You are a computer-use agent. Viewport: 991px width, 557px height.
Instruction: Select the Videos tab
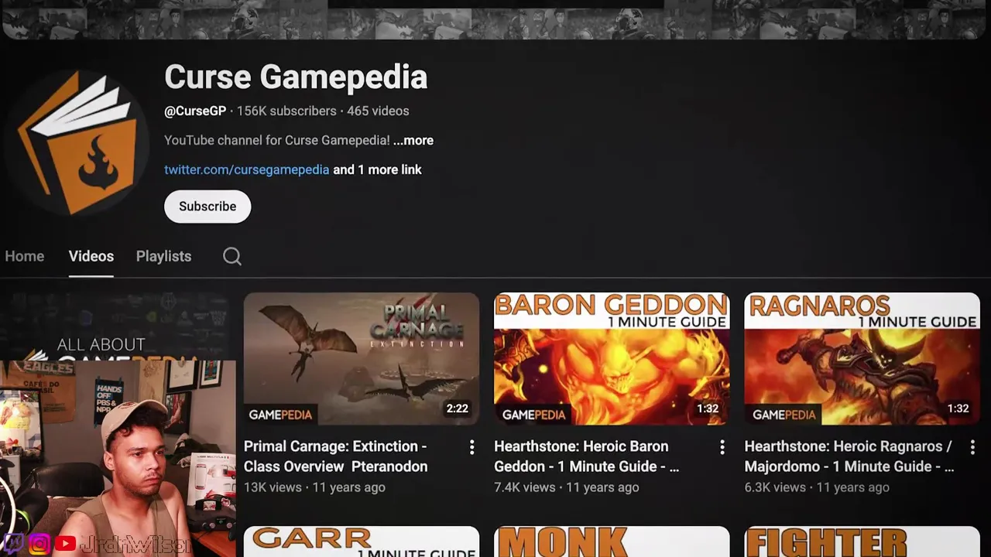pos(91,256)
